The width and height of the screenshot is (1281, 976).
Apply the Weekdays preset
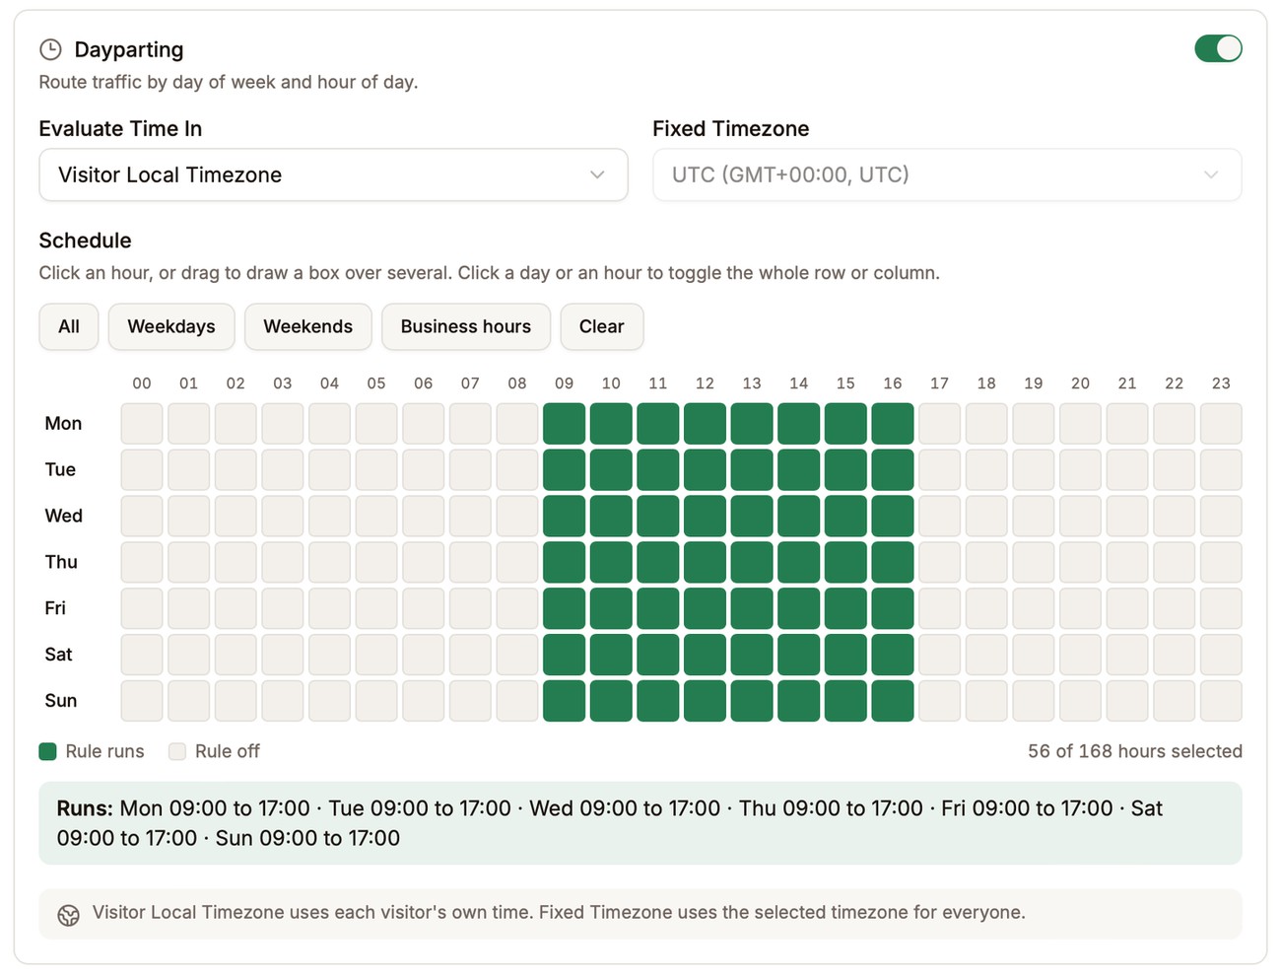(x=171, y=326)
